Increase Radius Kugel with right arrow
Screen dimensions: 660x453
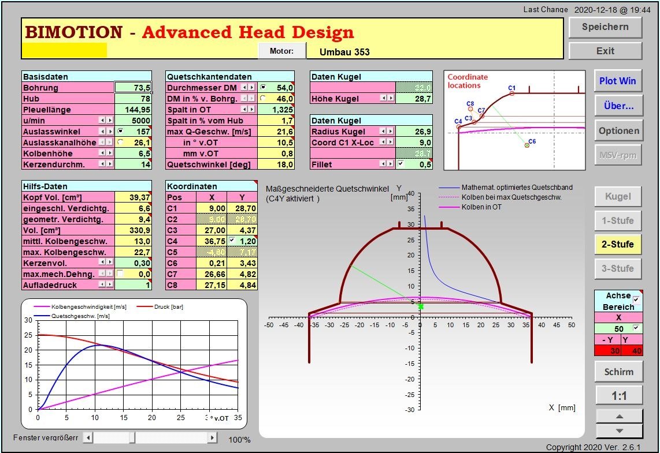(391, 132)
